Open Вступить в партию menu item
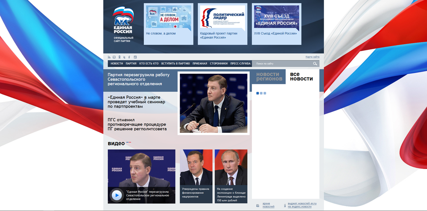This screenshot has width=427, height=211. [x=175, y=64]
